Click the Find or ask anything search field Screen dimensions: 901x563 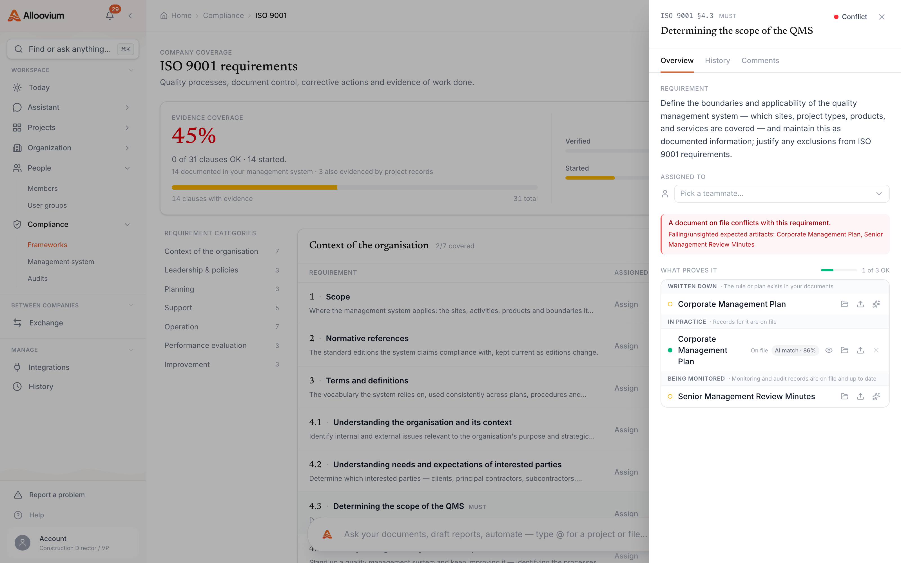73,49
